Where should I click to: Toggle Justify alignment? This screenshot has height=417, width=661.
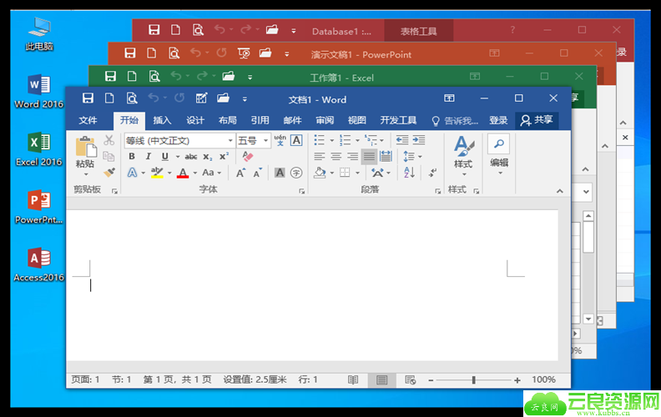click(369, 157)
